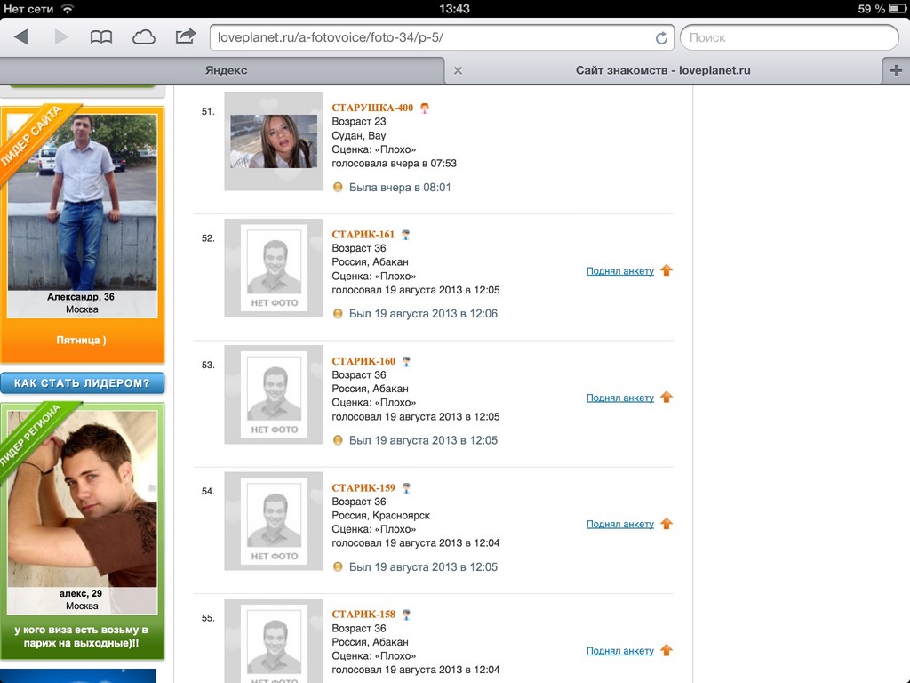Click male gender icon next to СТАРИК-159
Viewport: 910px width, 683px height.
point(406,487)
